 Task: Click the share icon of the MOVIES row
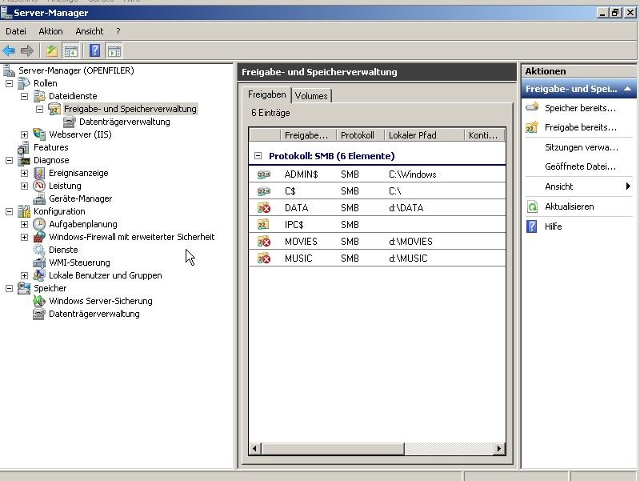[x=264, y=242]
